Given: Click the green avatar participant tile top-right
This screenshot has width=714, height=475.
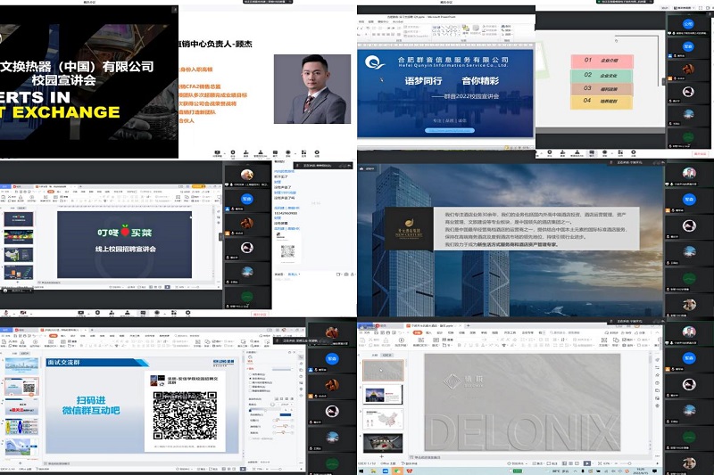Looking at the screenshot, I should [686, 142].
